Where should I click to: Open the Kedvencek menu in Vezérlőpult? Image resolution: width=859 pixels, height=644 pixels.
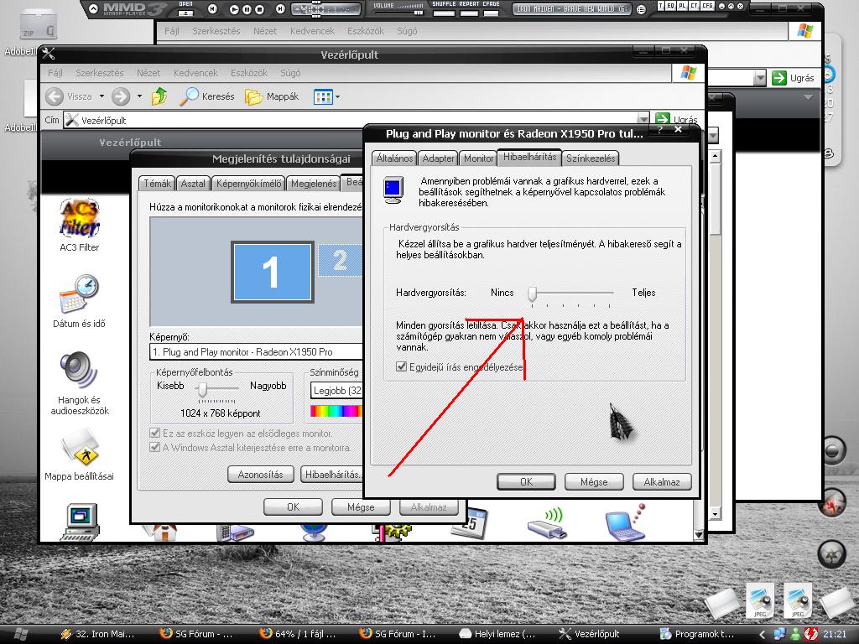[x=195, y=73]
